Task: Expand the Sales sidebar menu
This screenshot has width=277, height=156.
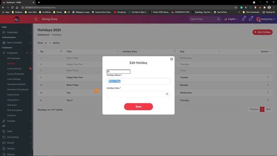Action: tap(16, 131)
